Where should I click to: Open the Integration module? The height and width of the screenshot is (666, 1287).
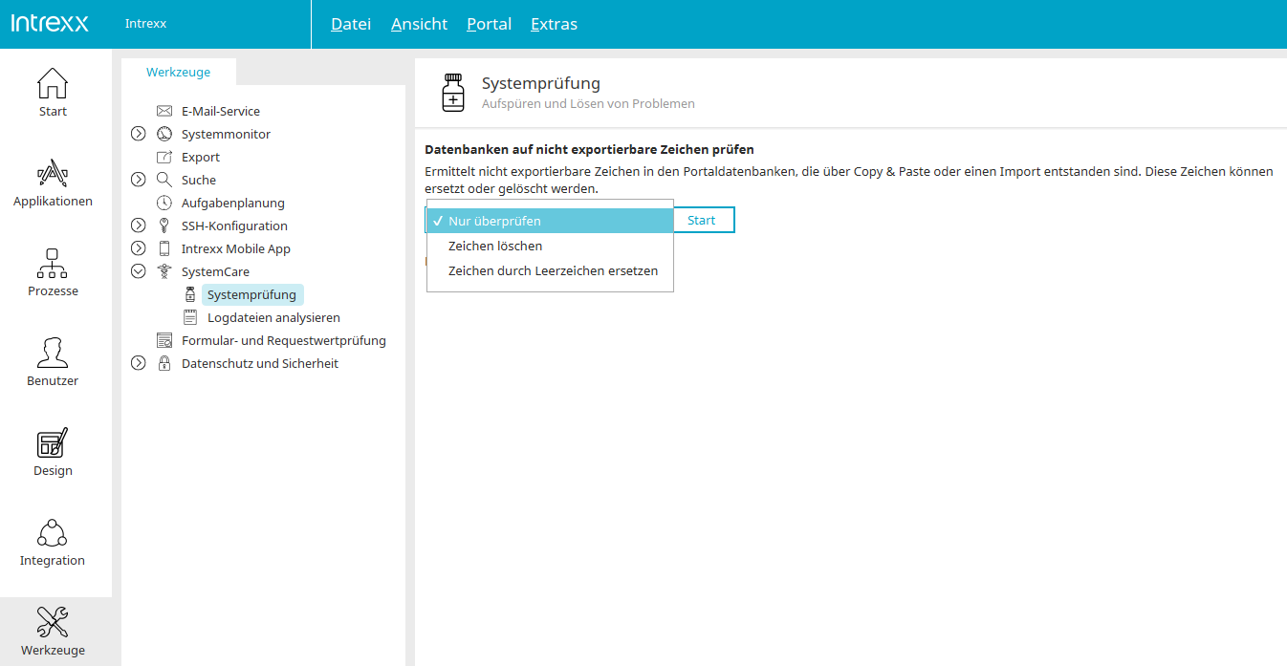pyautogui.click(x=53, y=533)
